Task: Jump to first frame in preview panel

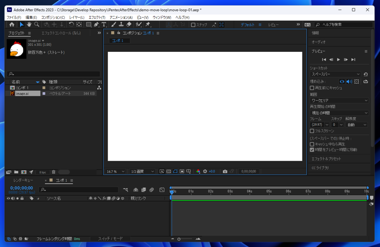Action: pos(324,59)
